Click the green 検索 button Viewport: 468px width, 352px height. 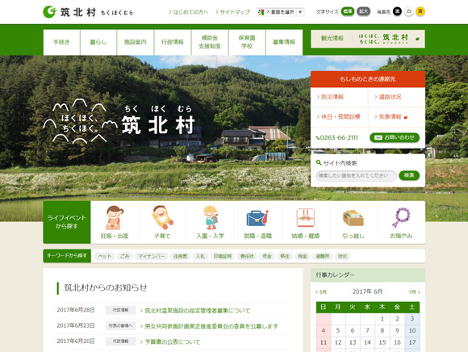tap(409, 175)
